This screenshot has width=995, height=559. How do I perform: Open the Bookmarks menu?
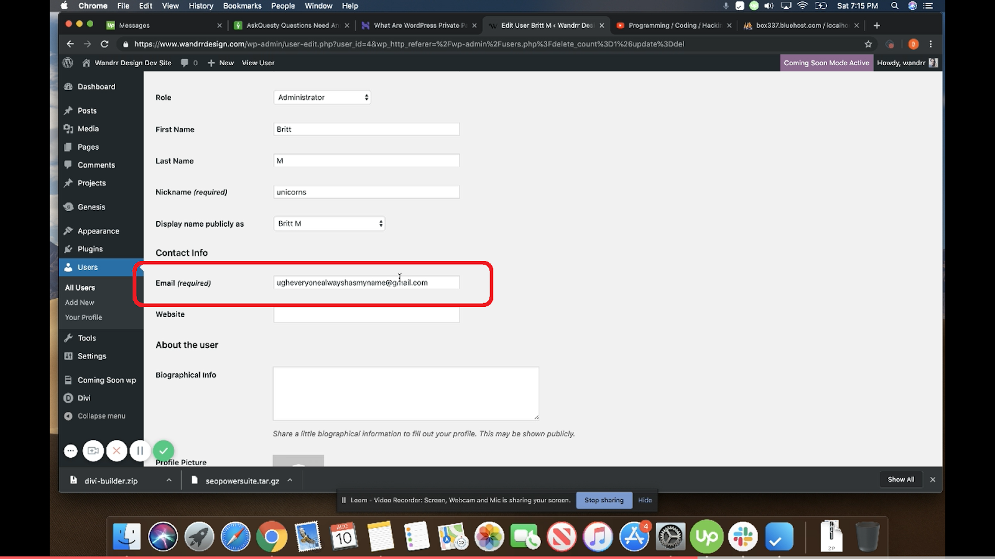[x=242, y=6]
